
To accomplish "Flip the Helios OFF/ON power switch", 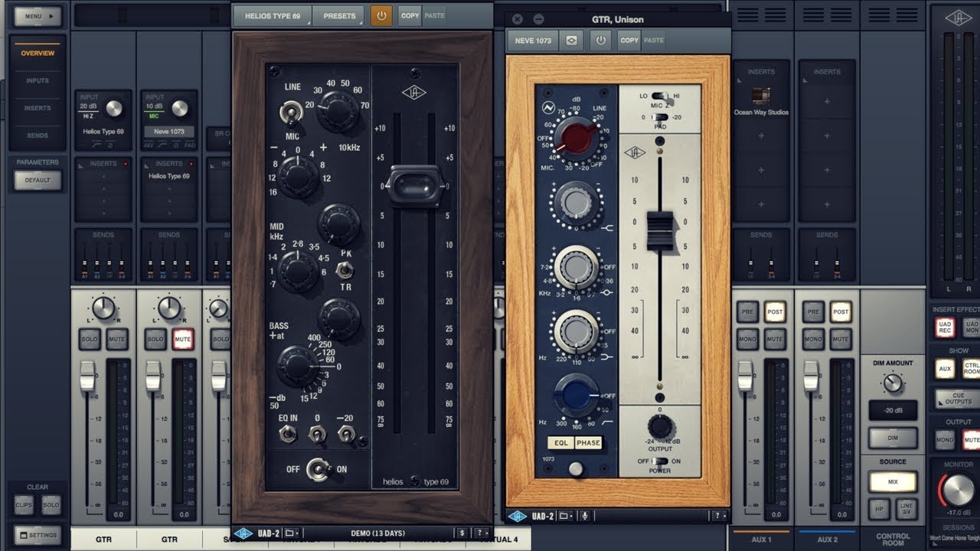I will [318, 469].
